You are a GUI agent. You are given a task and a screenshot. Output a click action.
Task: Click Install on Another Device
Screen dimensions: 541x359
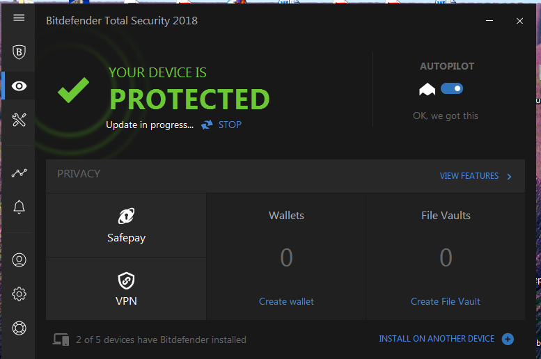coord(437,339)
